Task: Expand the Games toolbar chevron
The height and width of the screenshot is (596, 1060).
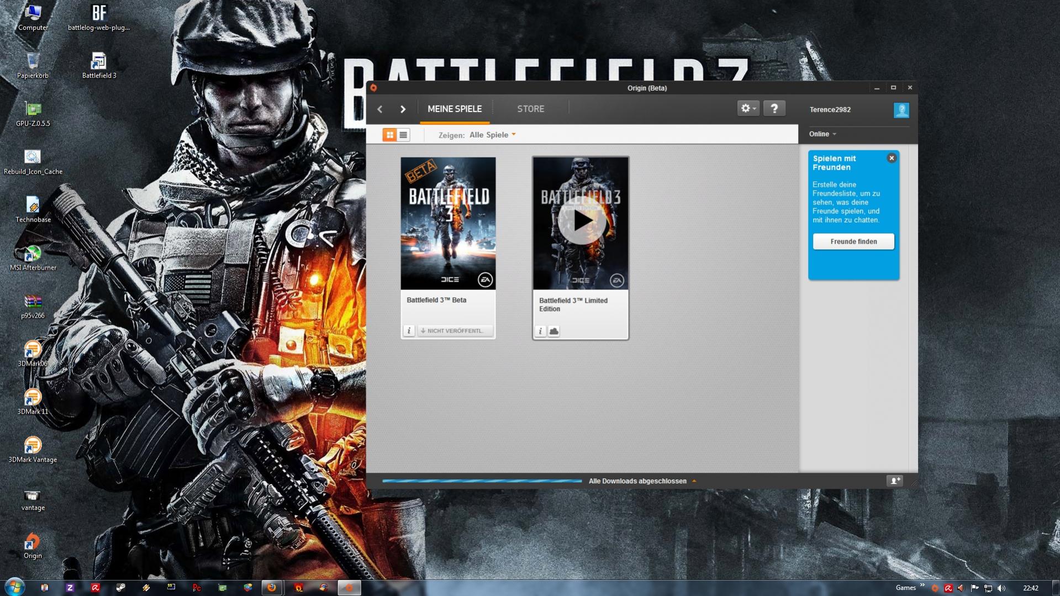Action: 922,586
